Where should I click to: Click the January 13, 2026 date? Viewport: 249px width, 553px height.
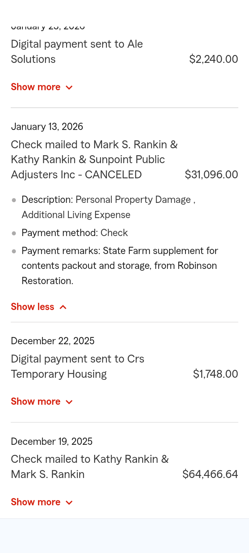point(47,126)
